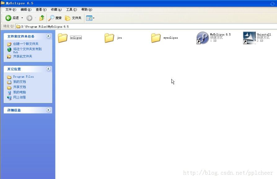Screen dimensions: 277x179
Task: Collapse the 文件和文件夹任务 panel
Action: [x=48, y=36]
